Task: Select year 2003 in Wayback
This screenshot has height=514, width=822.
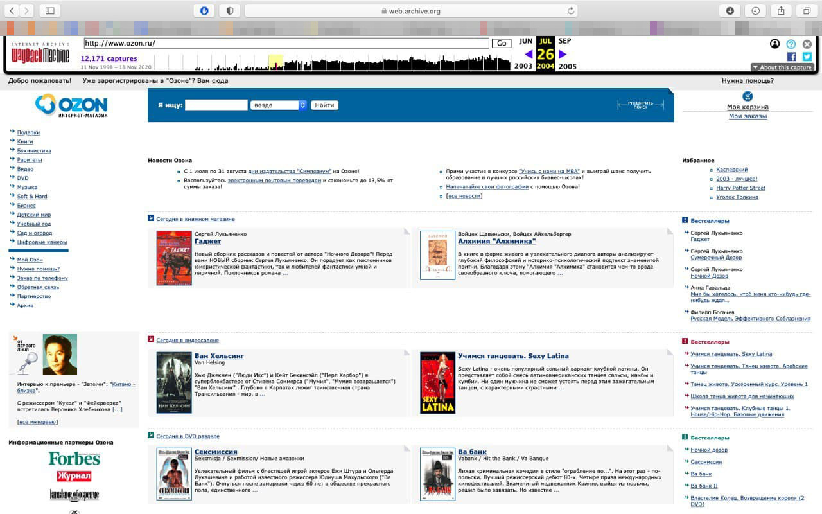Action: [x=523, y=66]
